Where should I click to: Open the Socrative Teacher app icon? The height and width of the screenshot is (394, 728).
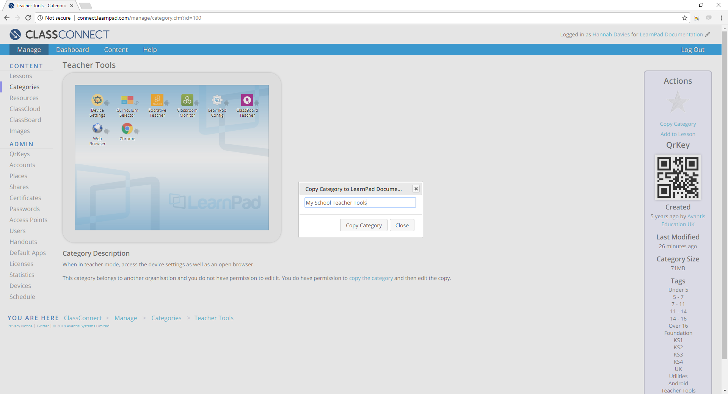[157, 100]
